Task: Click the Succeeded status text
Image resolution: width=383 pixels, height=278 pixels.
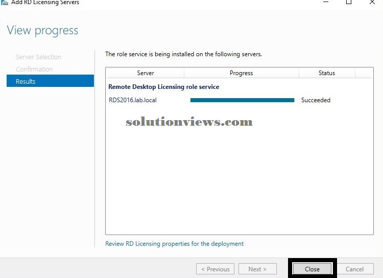Action: tap(316, 100)
